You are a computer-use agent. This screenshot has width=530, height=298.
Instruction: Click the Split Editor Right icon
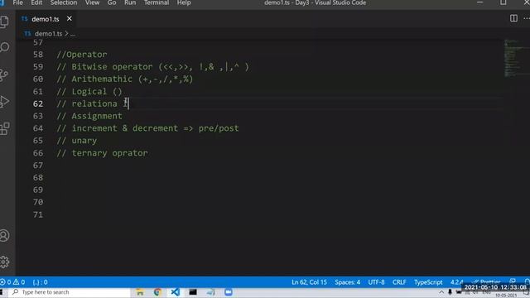point(513,18)
